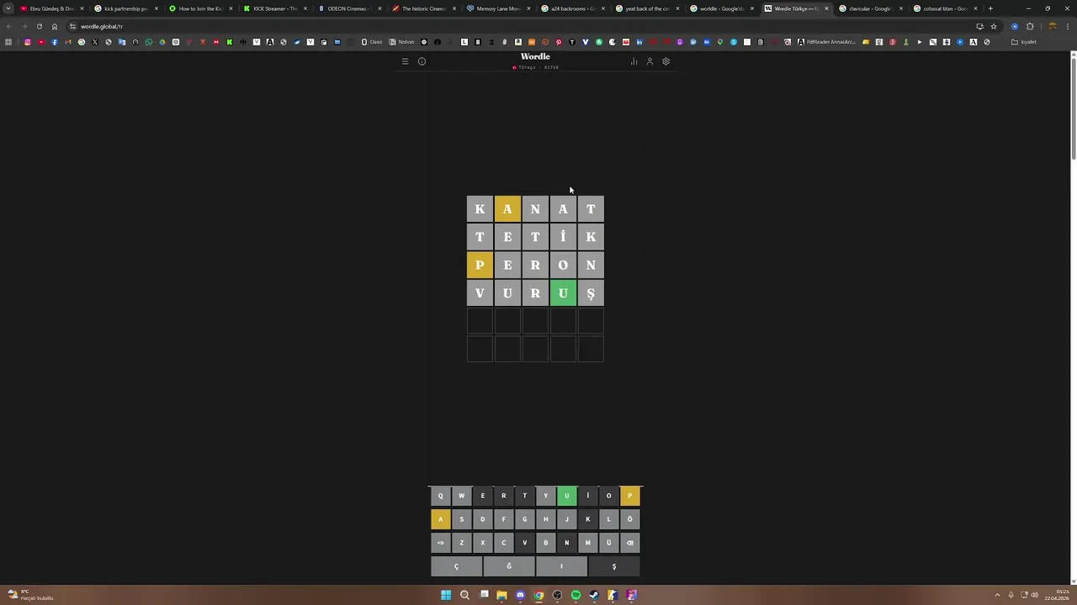Image resolution: width=1077 pixels, height=605 pixels.
Task: Open the Wordle settings gear icon
Action: pos(666,61)
